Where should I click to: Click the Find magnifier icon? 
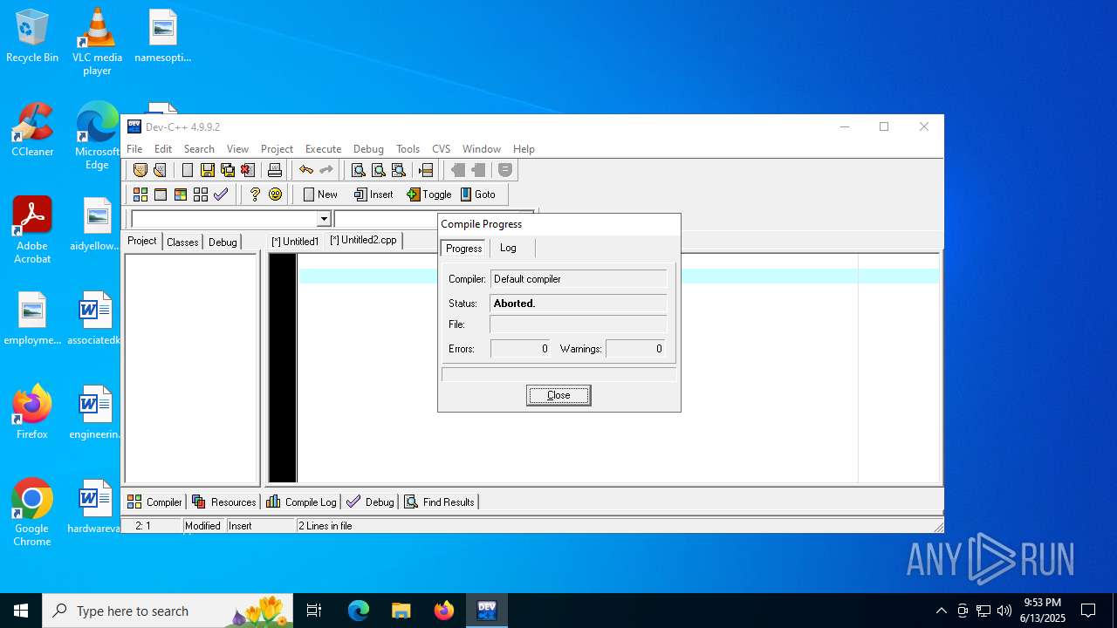(358, 170)
